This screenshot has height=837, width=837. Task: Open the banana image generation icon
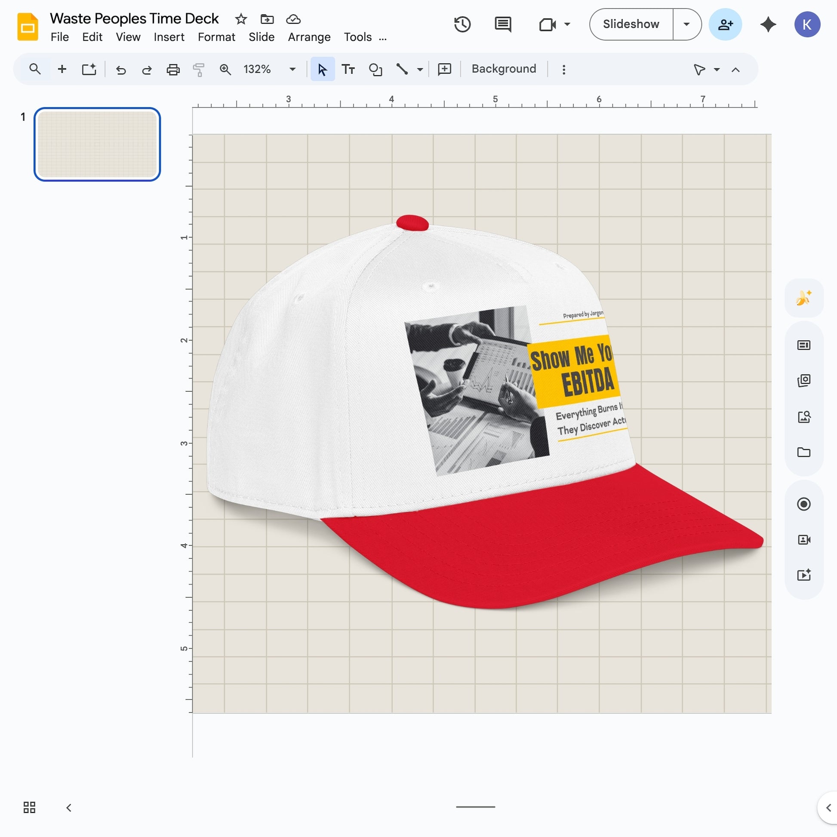[x=803, y=298]
